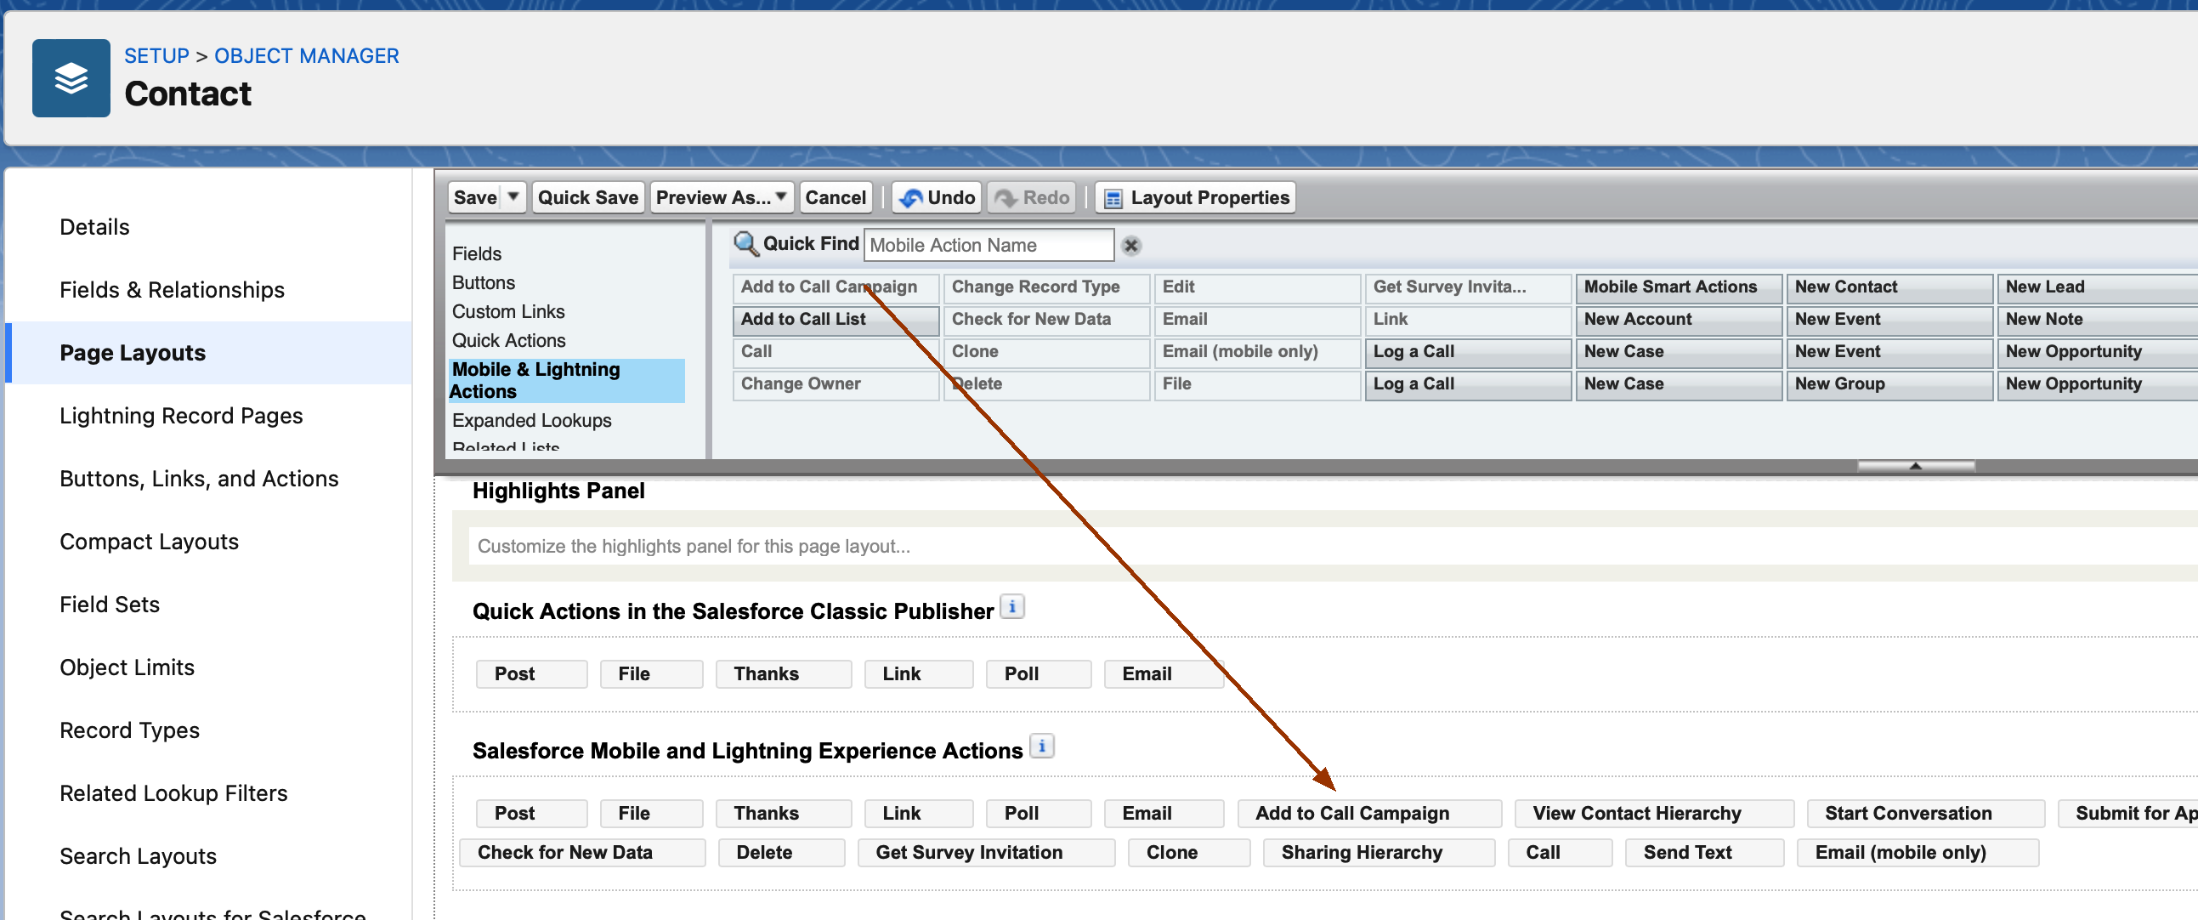Click Start Conversation action
Image resolution: width=2198 pixels, height=920 pixels.
(1926, 815)
